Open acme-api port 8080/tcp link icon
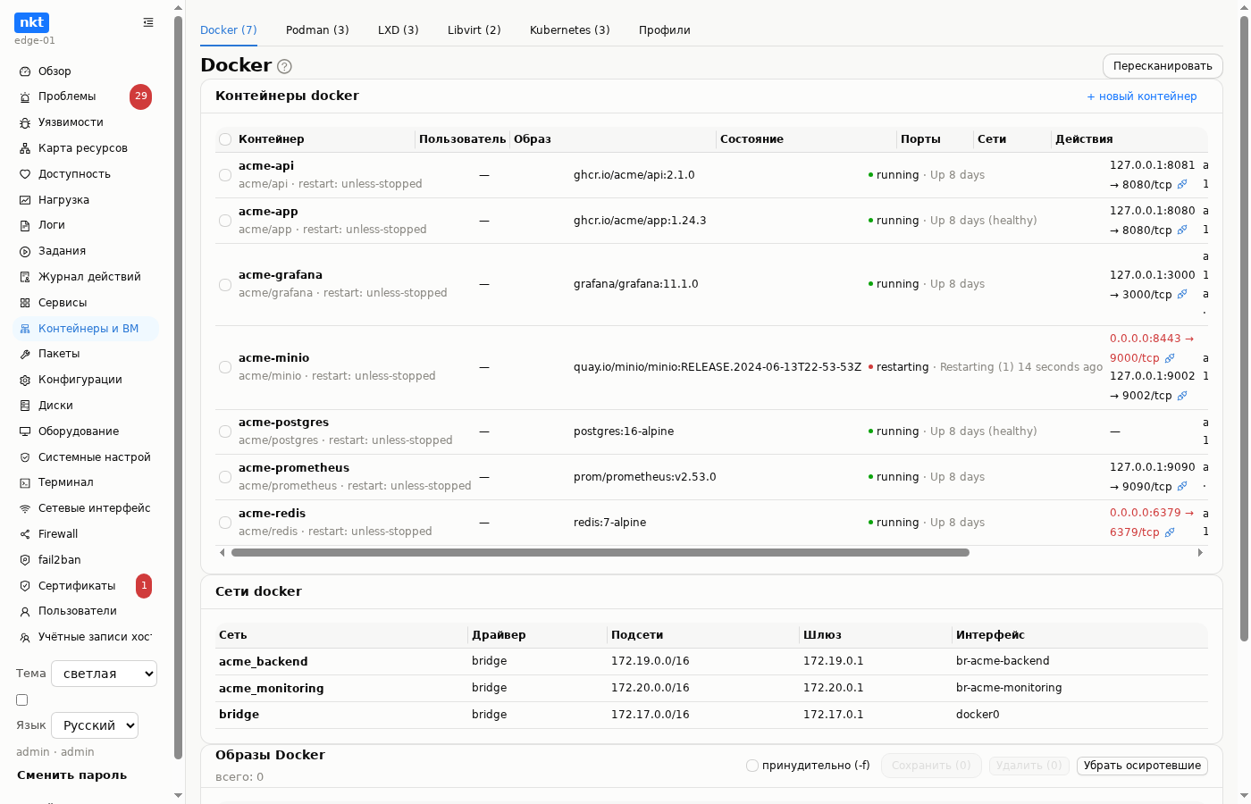The image size is (1251, 804). tap(1182, 185)
